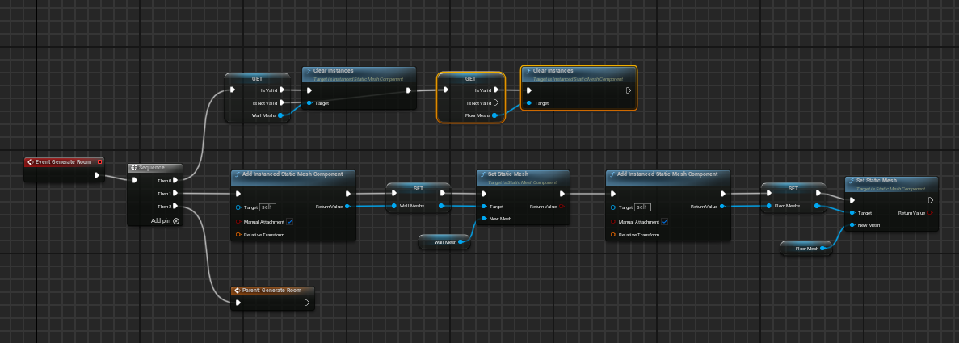
Task: Click the self target field on right Add Instanced node
Action: (642, 207)
